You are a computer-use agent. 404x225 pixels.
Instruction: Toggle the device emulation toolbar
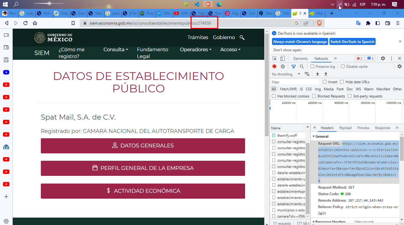click(x=282, y=58)
